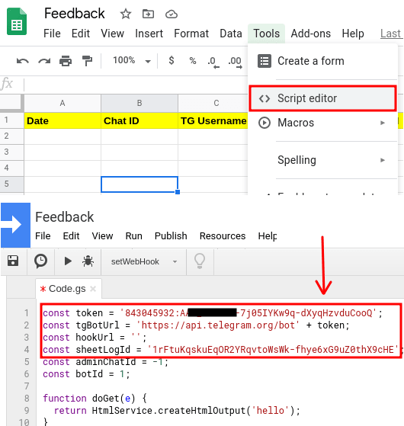The height and width of the screenshot is (426, 404).
Task: Open the Format menu
Action: pyautogui.click(x=191, y=34)
